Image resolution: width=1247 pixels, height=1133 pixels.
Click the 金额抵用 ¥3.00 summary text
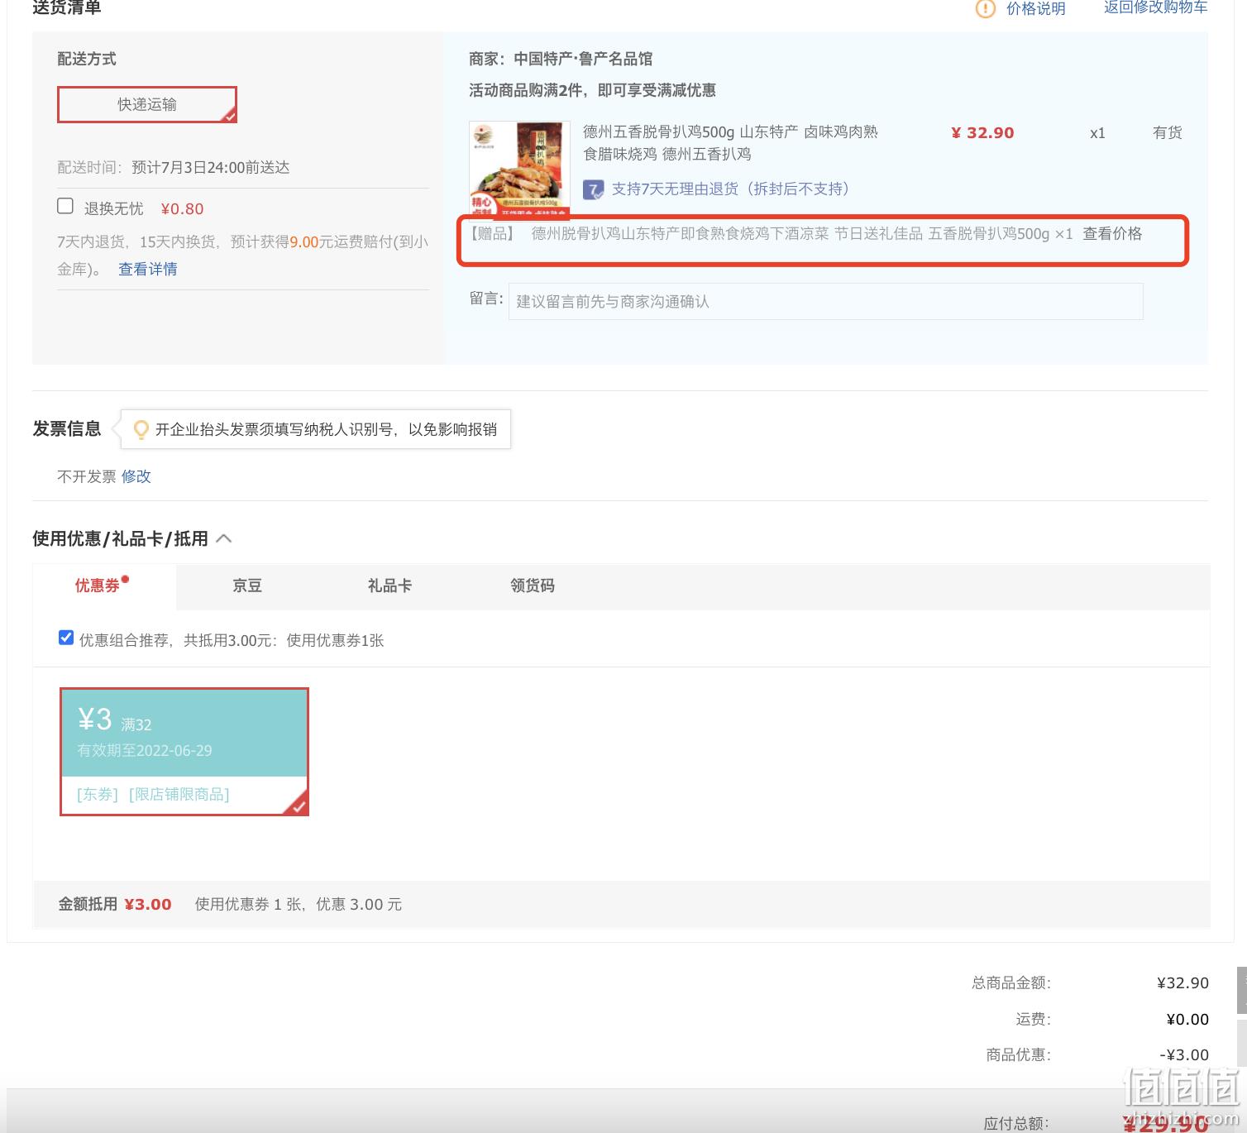[115, 905]
